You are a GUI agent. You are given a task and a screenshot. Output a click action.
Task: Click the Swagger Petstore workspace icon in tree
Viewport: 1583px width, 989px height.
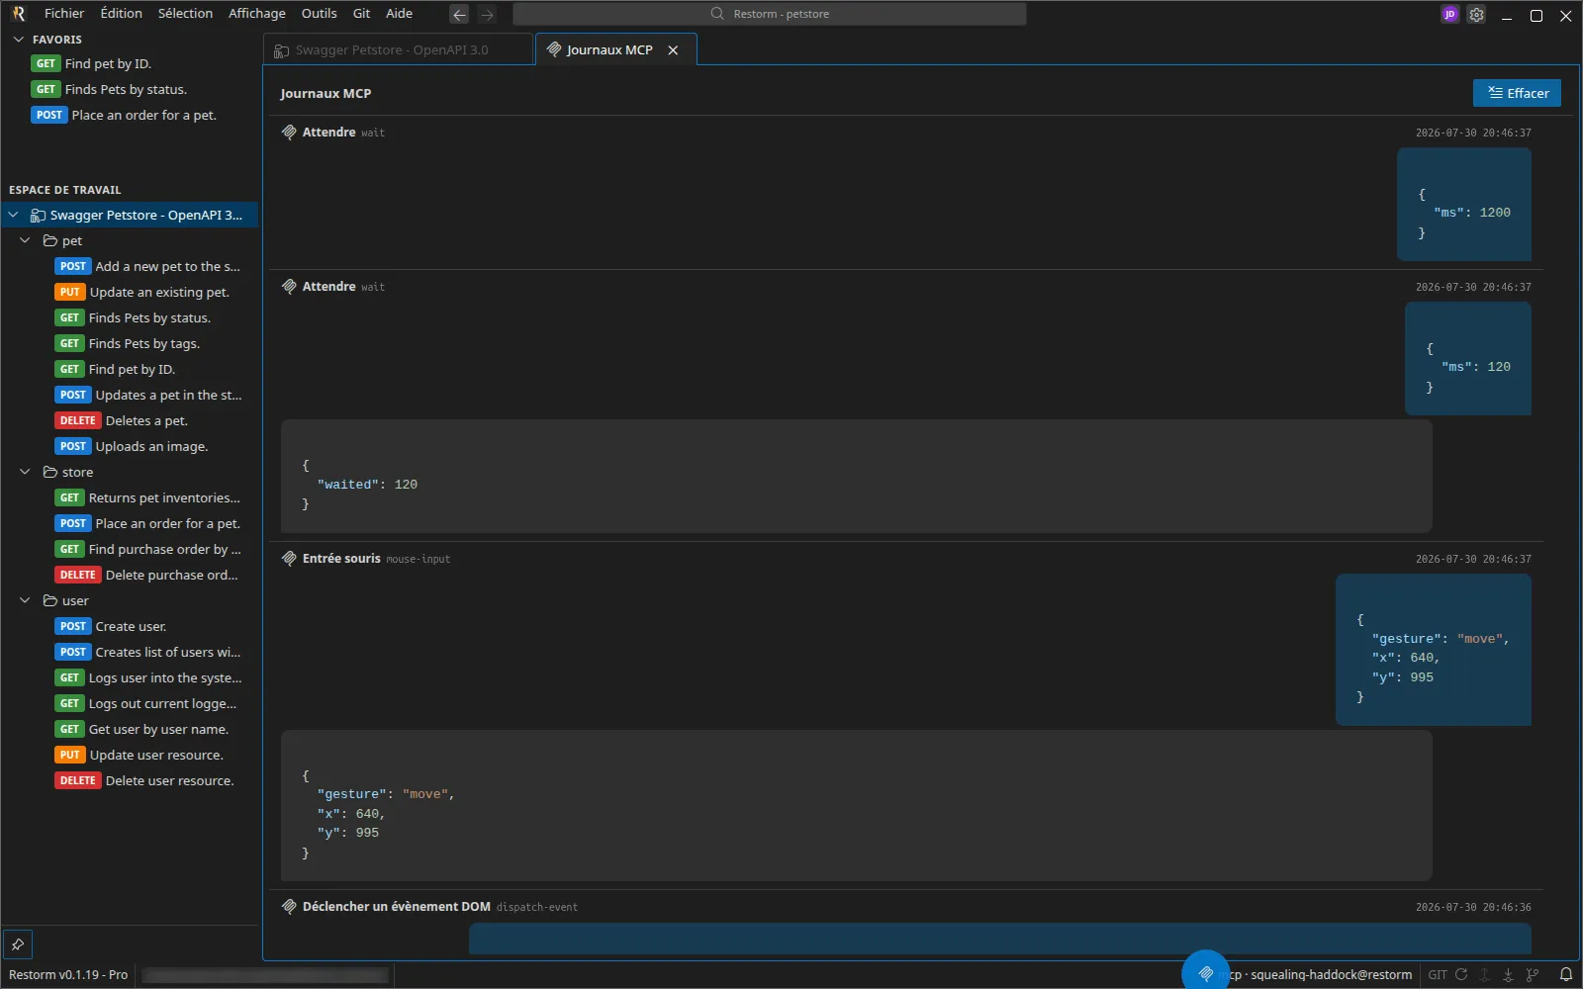(x=38, y=215)
